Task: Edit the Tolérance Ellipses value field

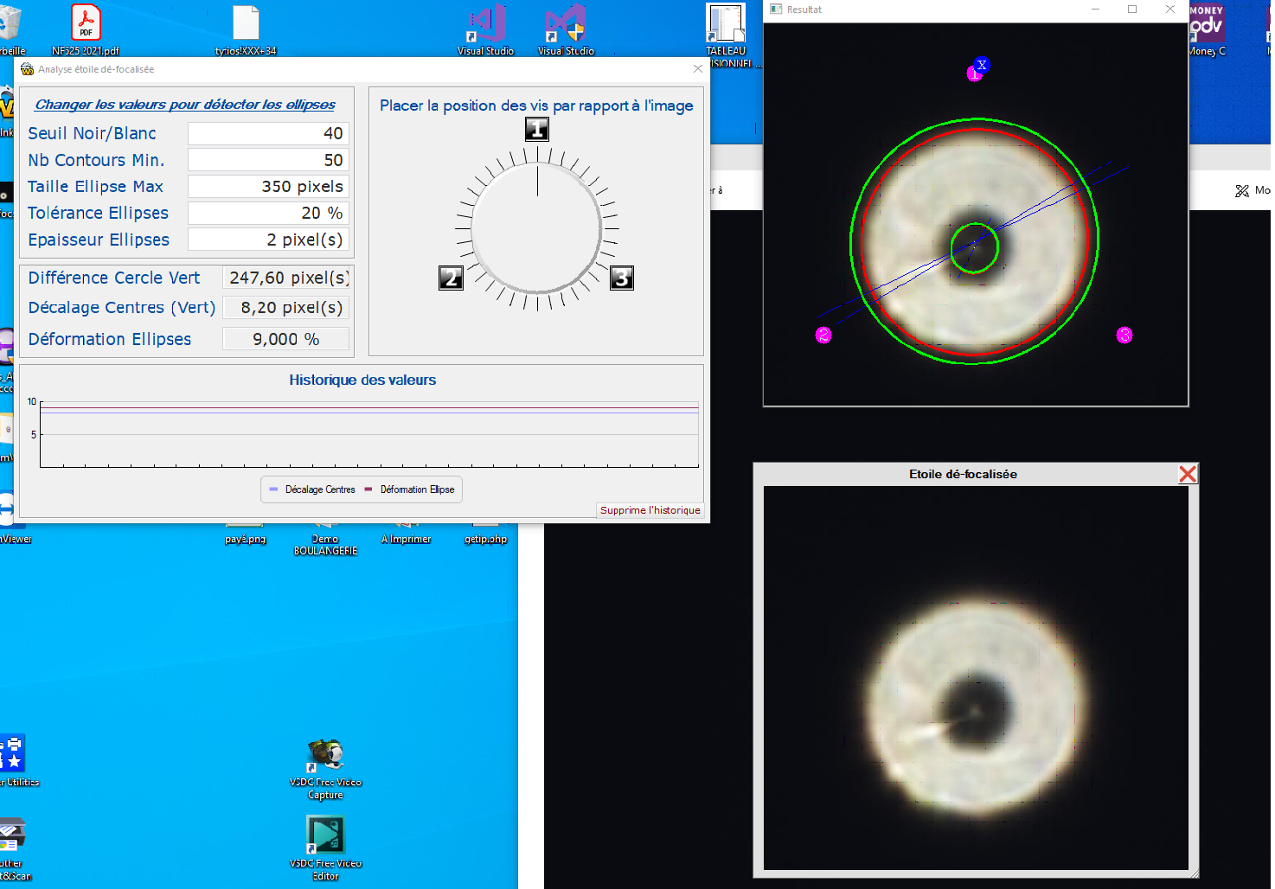Action: [x=268, y=213]
